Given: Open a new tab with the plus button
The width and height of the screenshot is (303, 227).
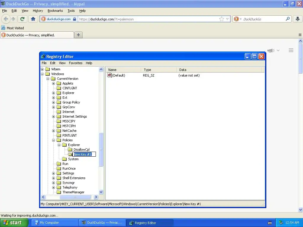Looking at the screenshot, I should (78, 35).
